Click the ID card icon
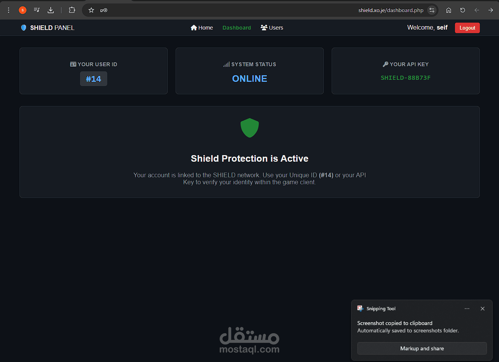This screenshot has width=499, height=362. [x=73, y=64]
